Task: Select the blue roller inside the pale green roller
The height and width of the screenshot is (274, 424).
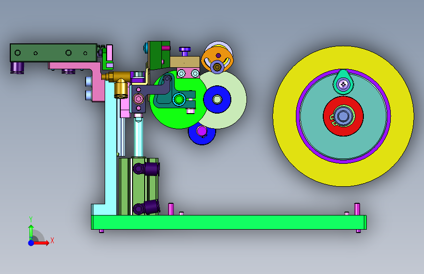Action: pos(217,99)
